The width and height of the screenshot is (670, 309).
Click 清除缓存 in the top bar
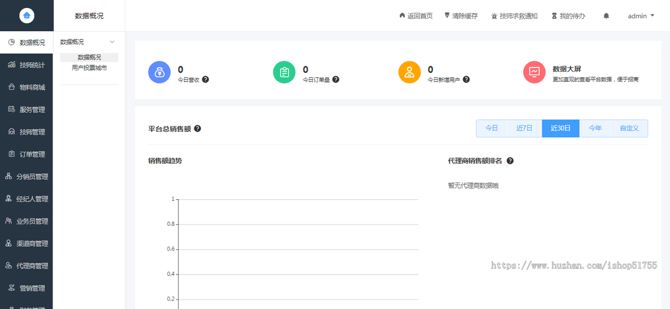tap(461, 16)
